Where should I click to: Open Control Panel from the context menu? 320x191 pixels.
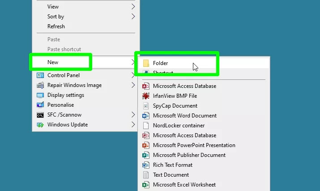coord(86,75)
